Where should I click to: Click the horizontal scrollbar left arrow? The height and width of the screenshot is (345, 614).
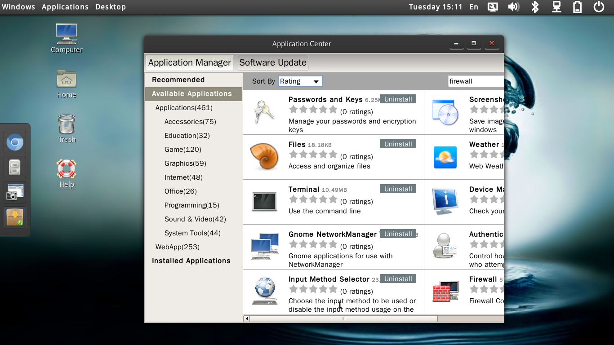[246, 318]
